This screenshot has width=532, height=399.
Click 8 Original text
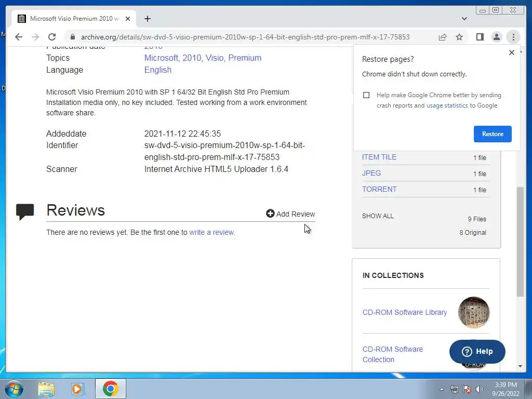coord(473,233)
